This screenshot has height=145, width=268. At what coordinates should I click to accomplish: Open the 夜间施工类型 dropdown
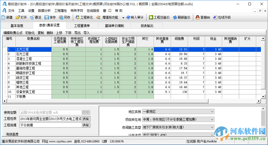point(212,127)
